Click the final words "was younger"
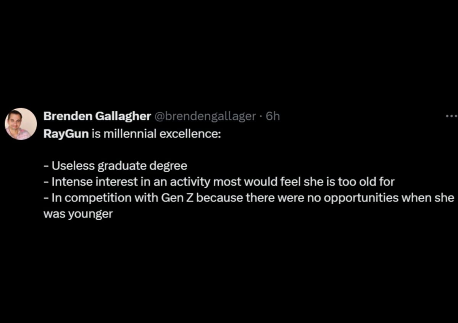458x323 pixels. coord(78,214)
